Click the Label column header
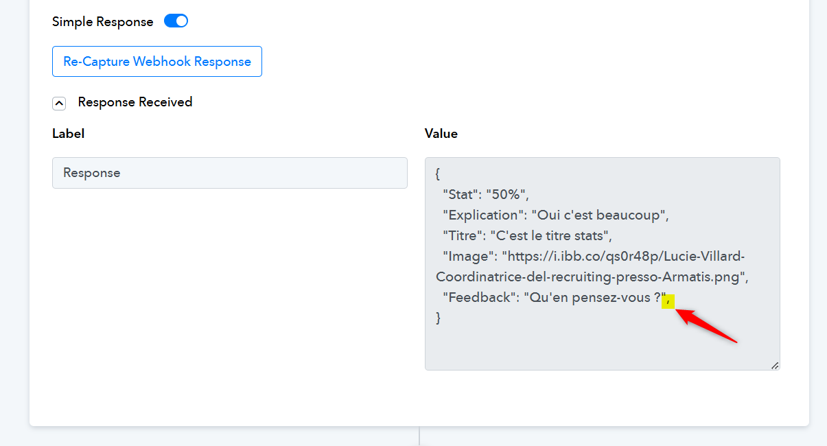 pyautogui.click(x=69, y=133)
